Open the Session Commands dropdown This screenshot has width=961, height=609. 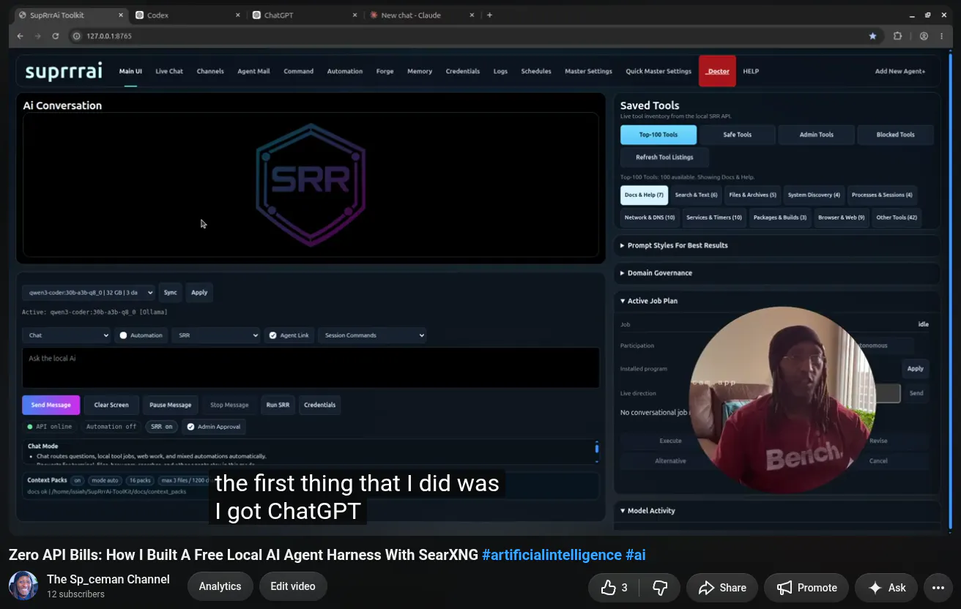pos(372,335)
